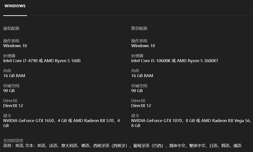Click Windows 10 under minimum requirements
Screen dimensions: 253x152
15,46
